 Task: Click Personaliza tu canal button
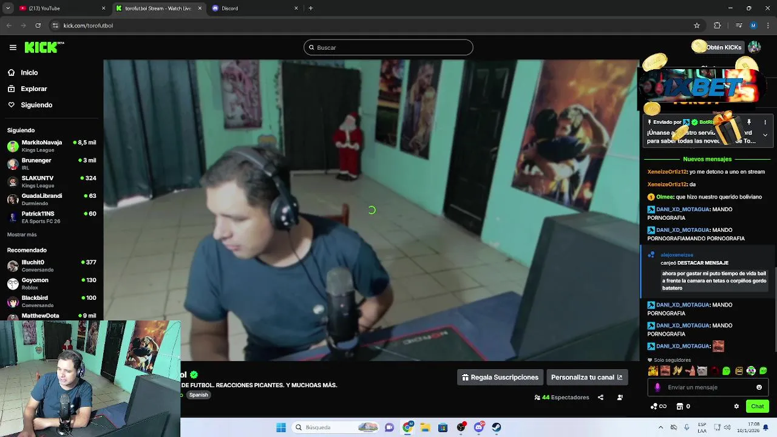coord(586,378)
